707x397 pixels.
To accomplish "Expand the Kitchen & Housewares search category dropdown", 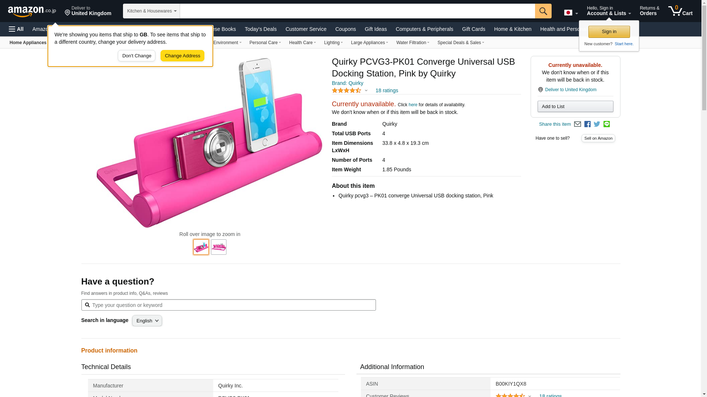I will click(151, 11).
